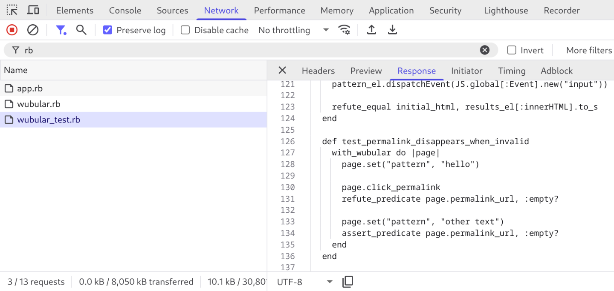Import HAR file upload icon
The height and width of the screenshot is (291, 614).
[x=372, y=30]
